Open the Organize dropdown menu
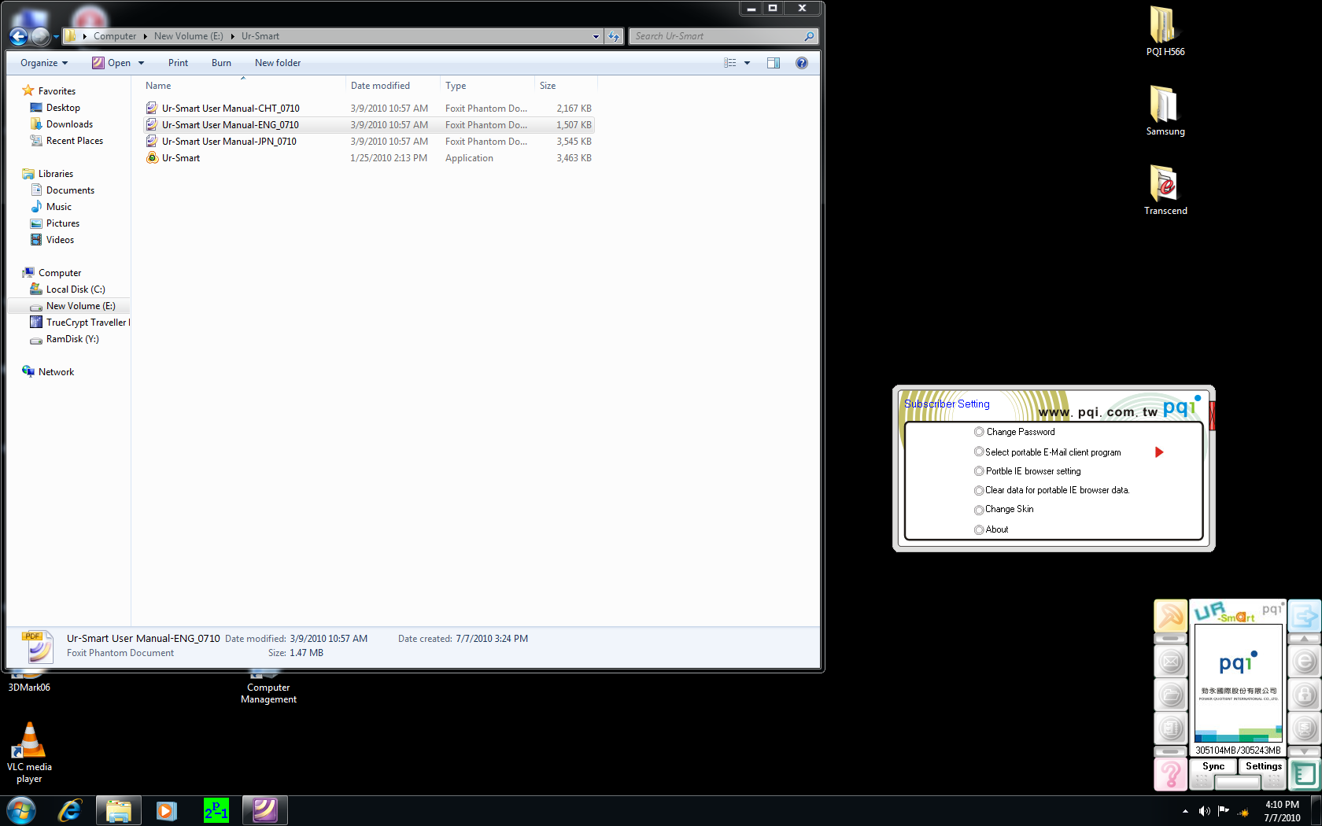Screen dimensions: 1322x826 click(44, 63)
